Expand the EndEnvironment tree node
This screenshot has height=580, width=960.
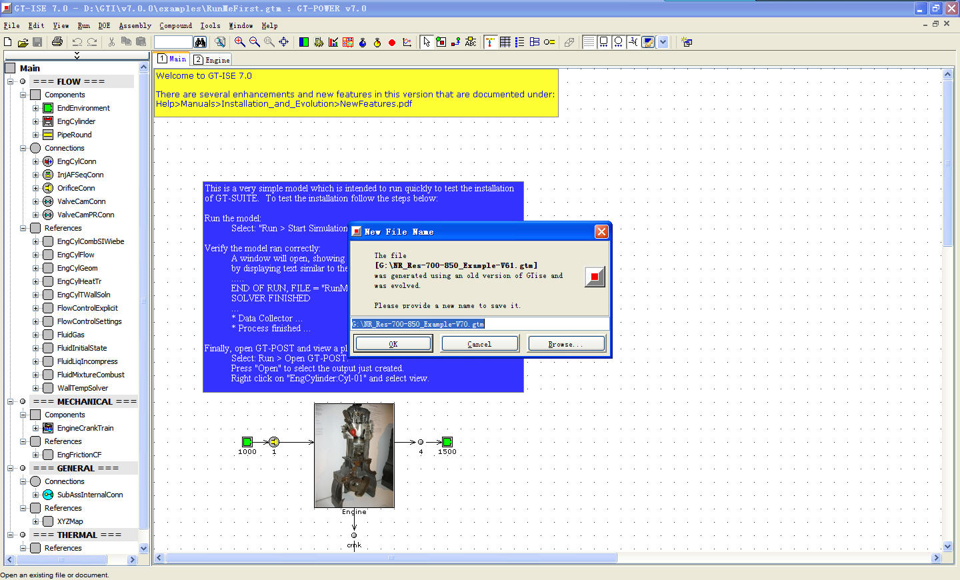click(x=36, y=108)
